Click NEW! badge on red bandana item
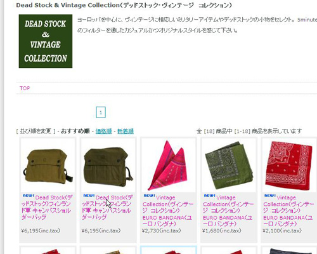317x254 pixels. 270,196
